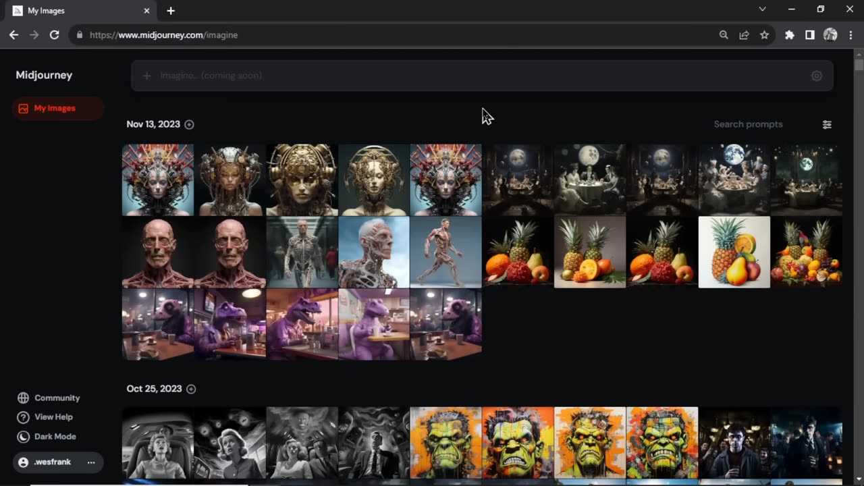
Task: Open the bright full moon banquet thumbnail
Action: pos(734,180)
